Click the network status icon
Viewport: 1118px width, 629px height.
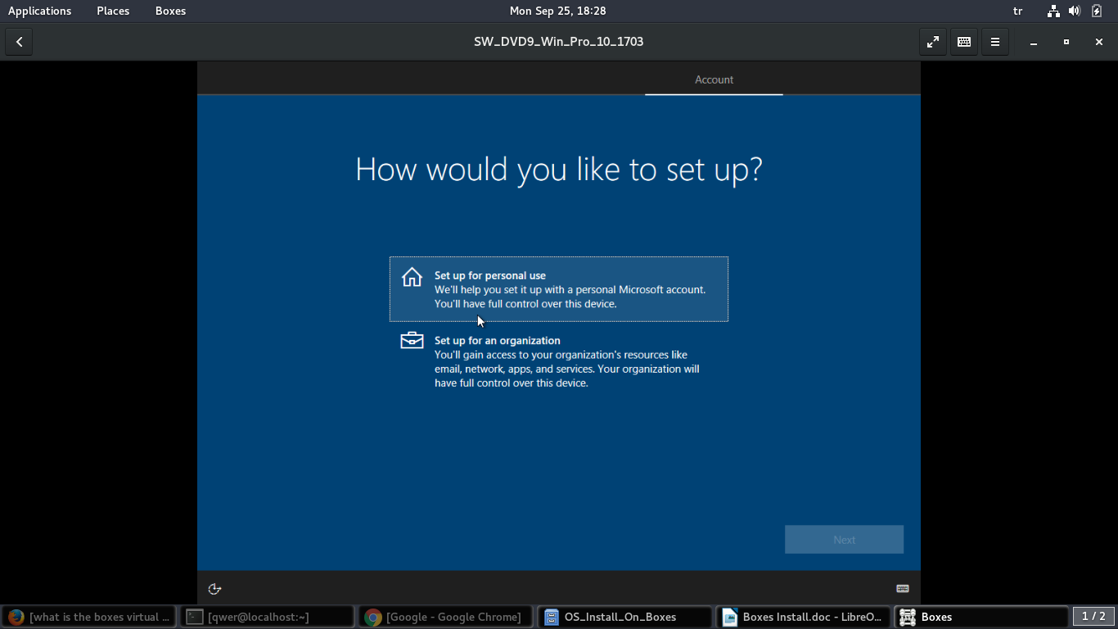click(x=1053, y=11)
